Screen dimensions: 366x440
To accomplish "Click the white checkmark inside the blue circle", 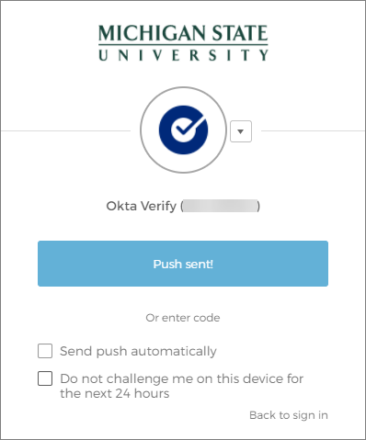I will click(x=188, y=126).
